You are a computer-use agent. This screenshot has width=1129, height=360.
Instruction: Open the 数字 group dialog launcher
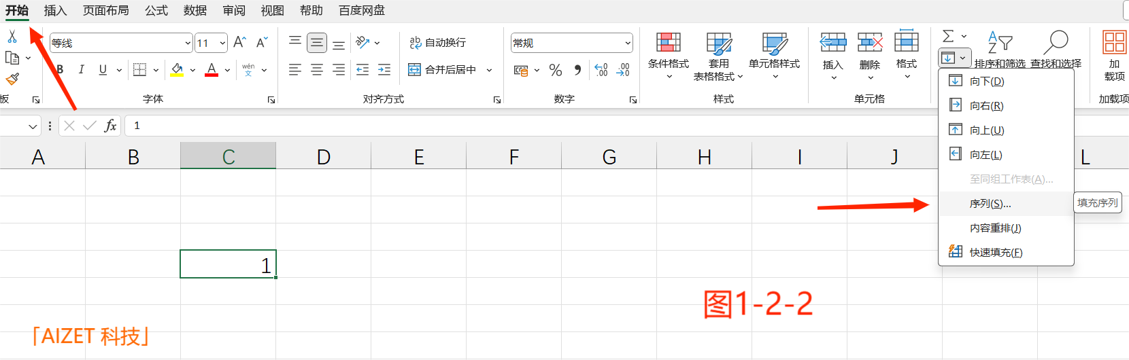click(633, 100)
